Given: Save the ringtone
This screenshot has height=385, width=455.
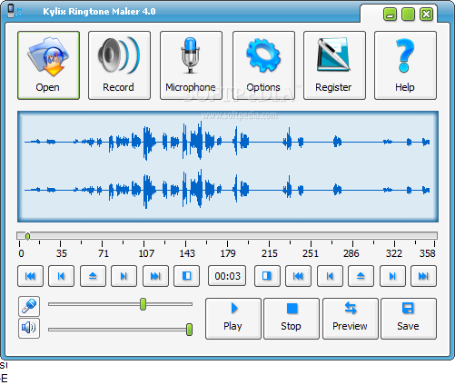Looking at the screenshot, I should point(409,319).
